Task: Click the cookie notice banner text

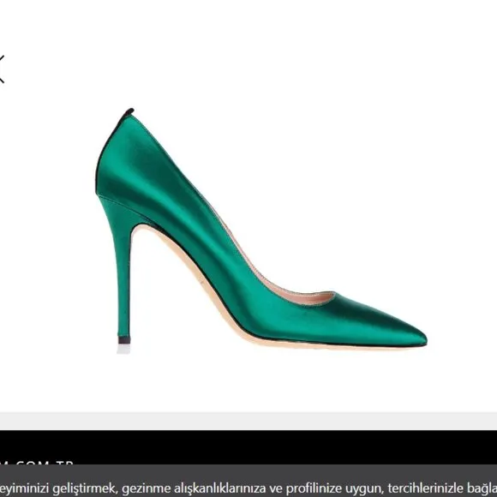Action: click(x=248, y=488)
